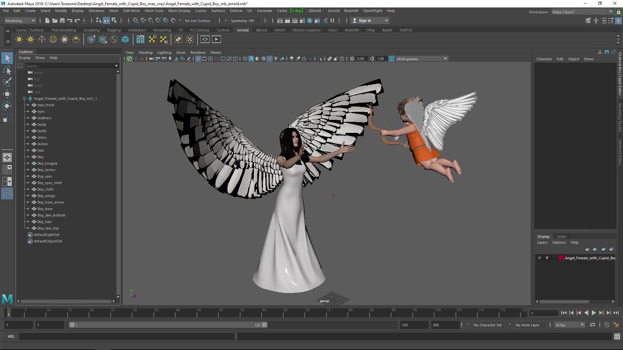Select the Paint Selection tool
The height and width of the screenshot is (350, 623).
tap(7, 82)
